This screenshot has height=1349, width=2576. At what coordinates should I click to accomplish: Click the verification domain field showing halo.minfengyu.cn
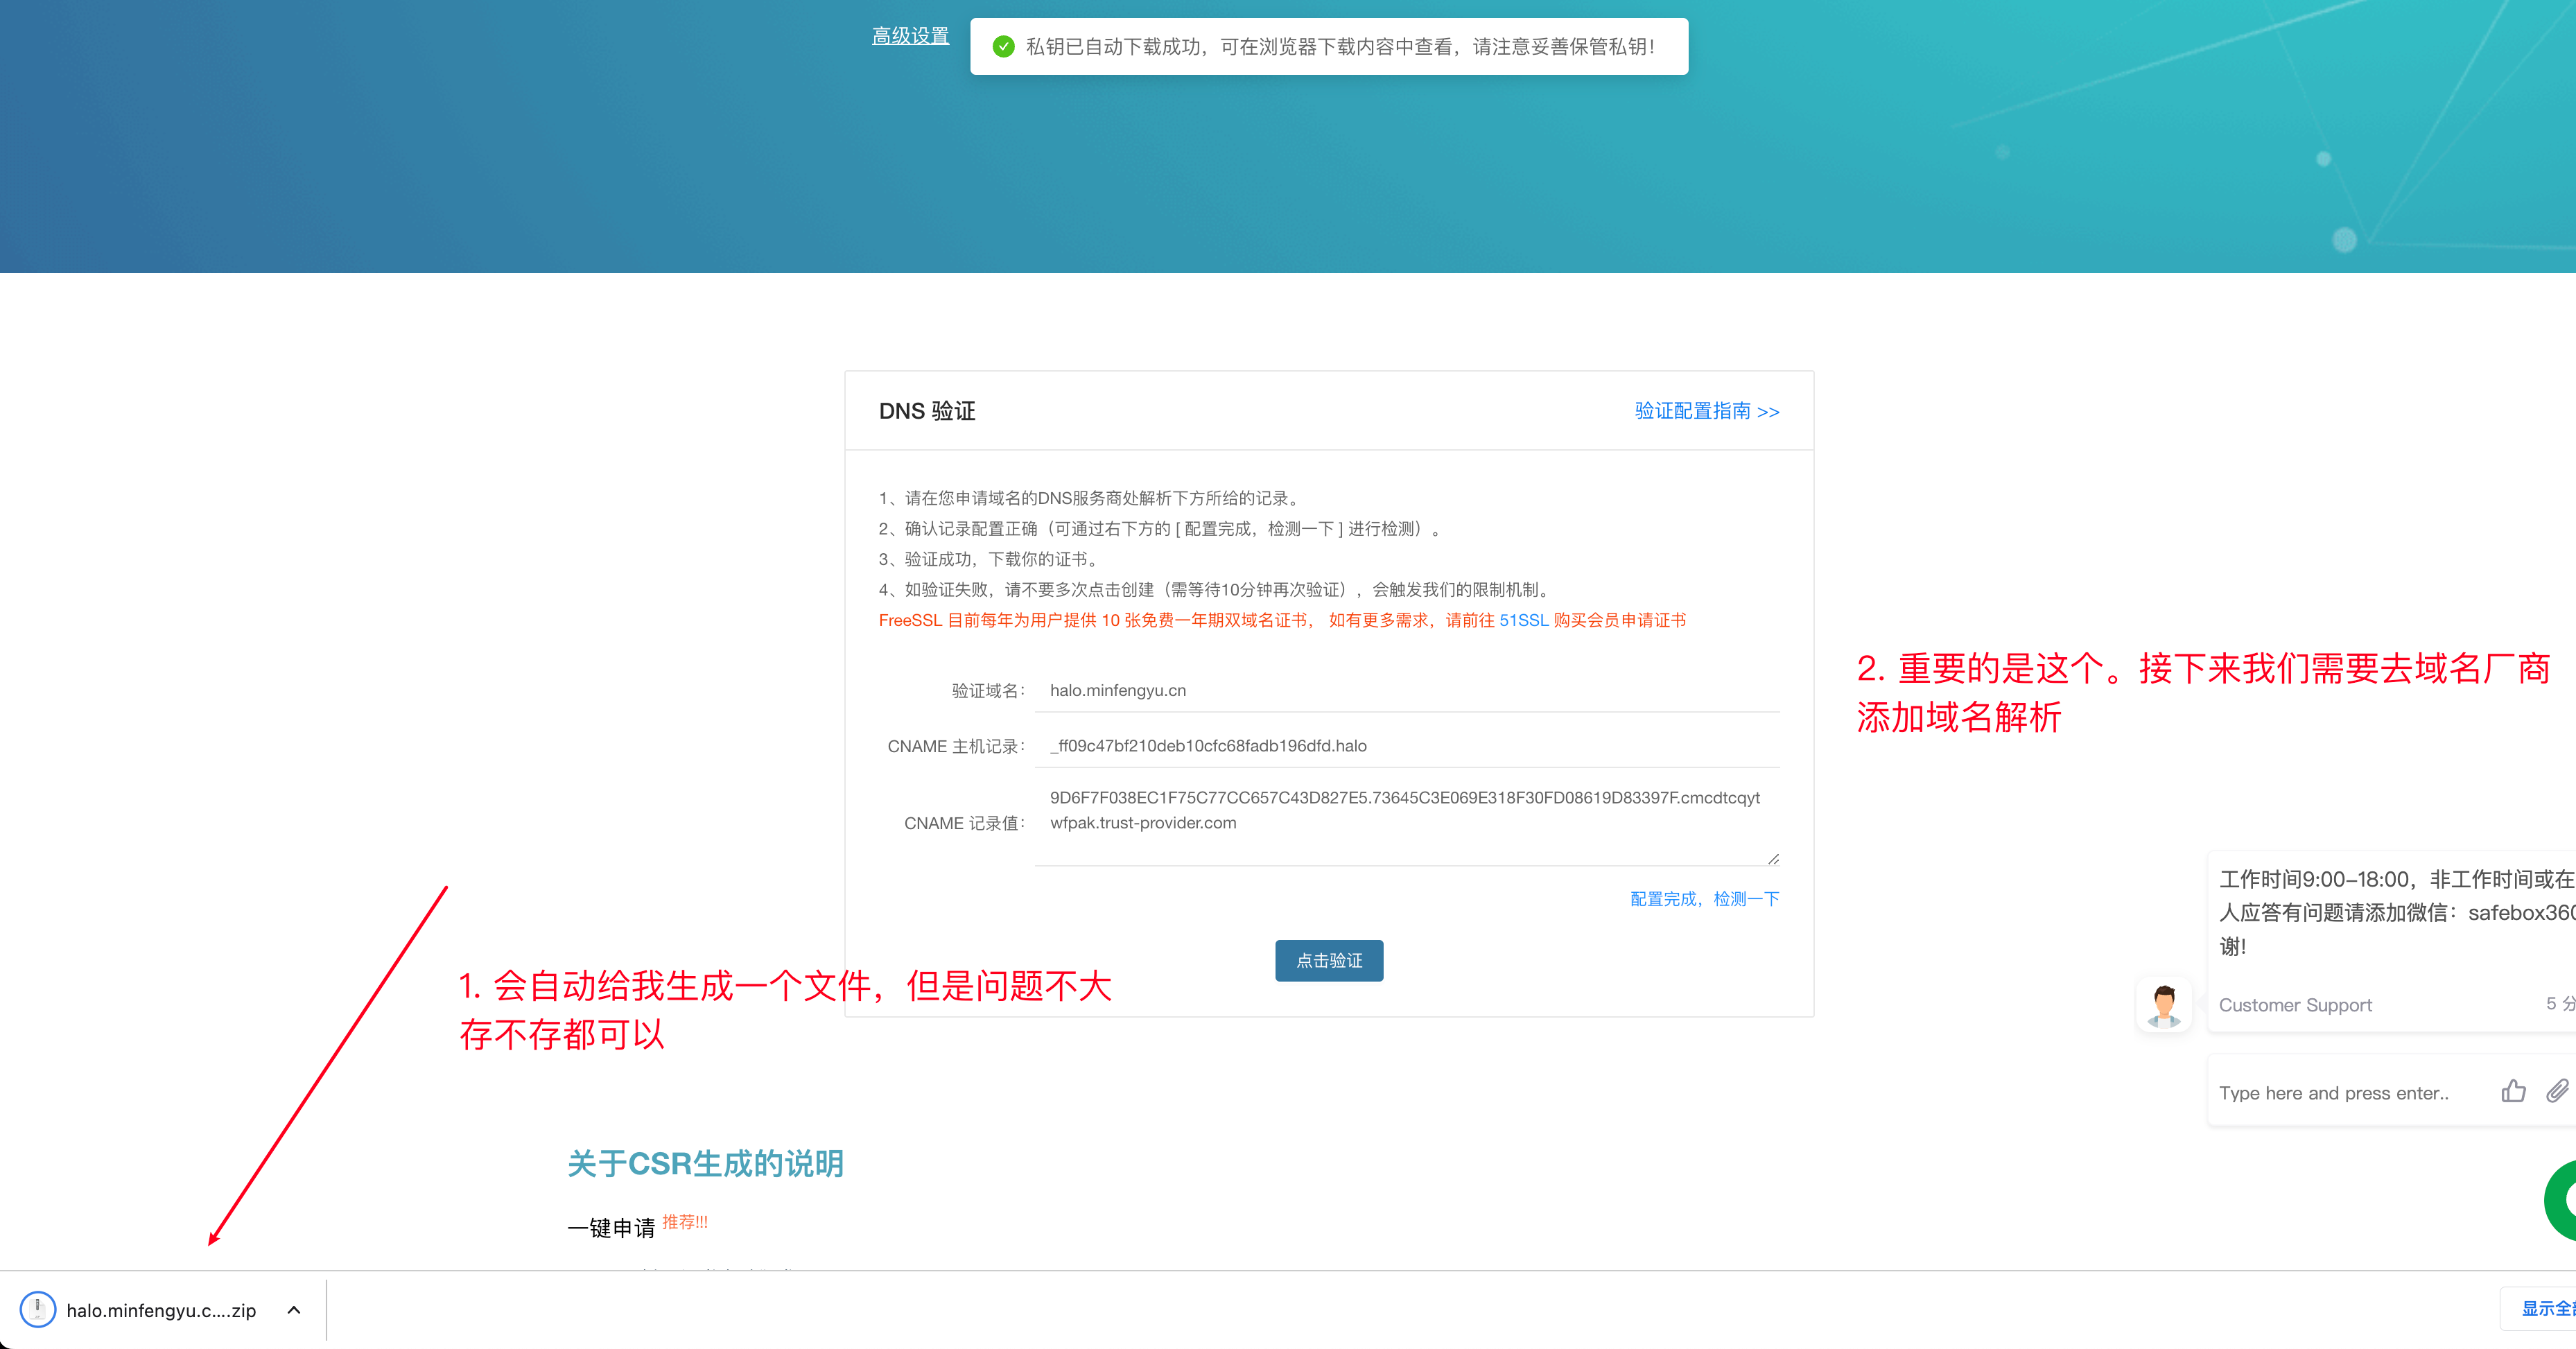(1400, 690)
